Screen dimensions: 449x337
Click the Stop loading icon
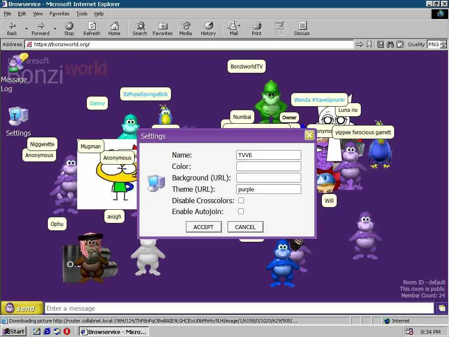point(69,29)
